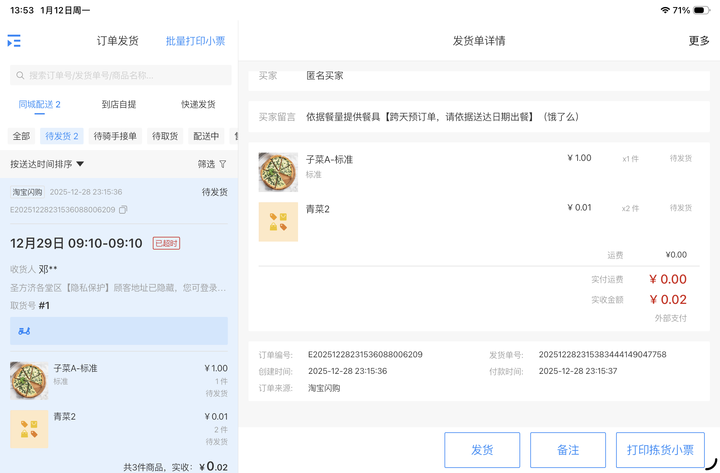Click the search magnifier icon
The image size is (720, 473).
point(20,75)
